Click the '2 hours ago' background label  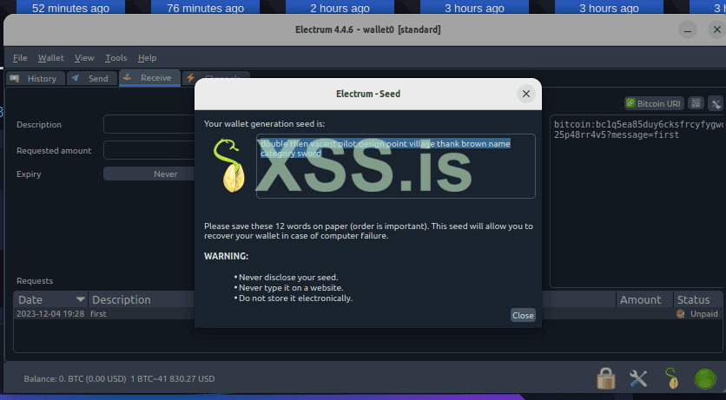tap(340, 7)
